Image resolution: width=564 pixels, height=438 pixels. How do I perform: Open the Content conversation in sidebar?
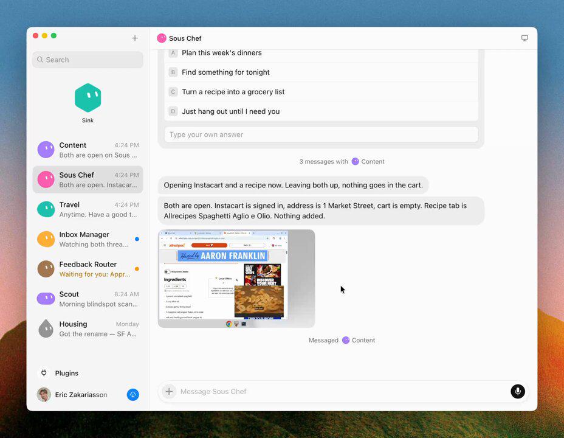tap(88, 150)
